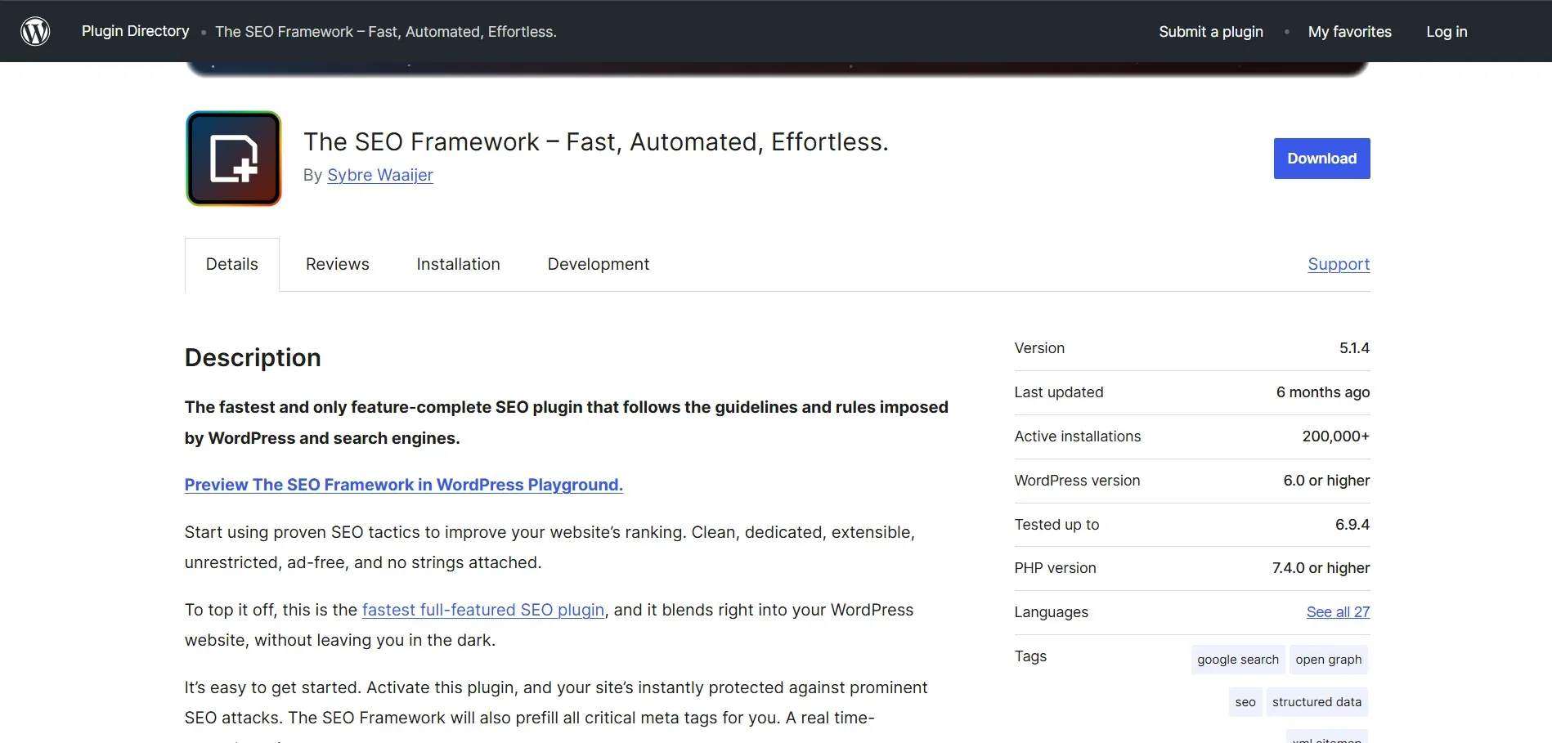Viewport: 1552px width, 743px height.
Task: Open the Plugin Directory link
Action: pos(136,31)
